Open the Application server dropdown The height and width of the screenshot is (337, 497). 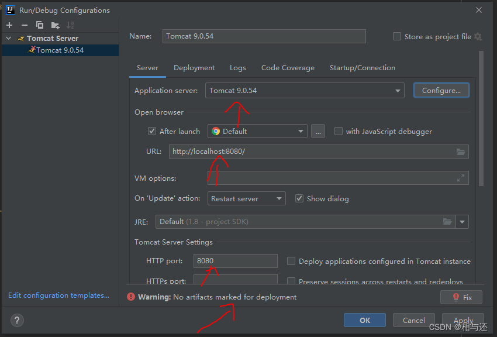coord(305,91)
